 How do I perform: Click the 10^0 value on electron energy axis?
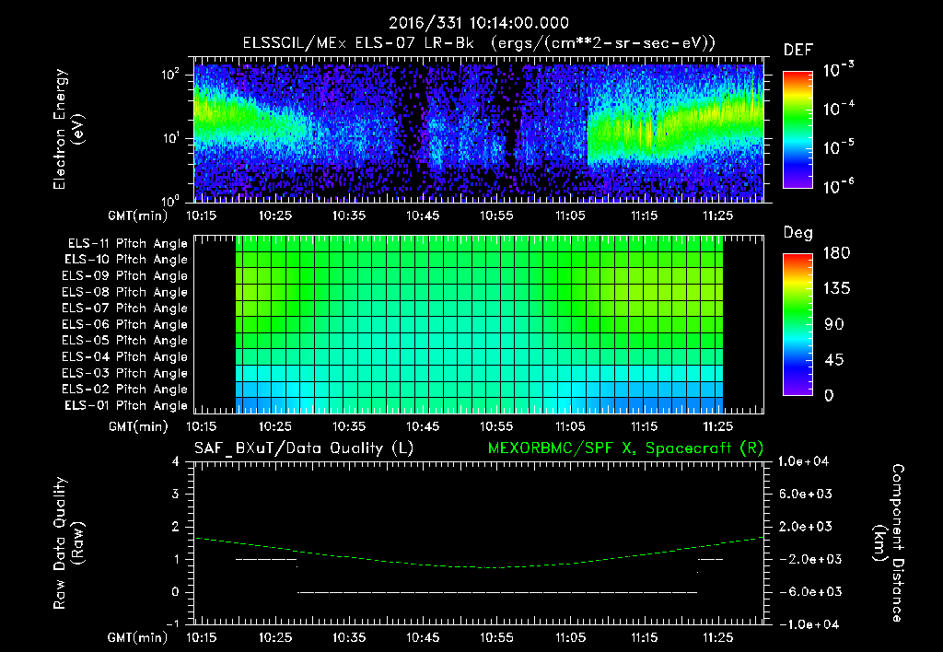[170, 200]
